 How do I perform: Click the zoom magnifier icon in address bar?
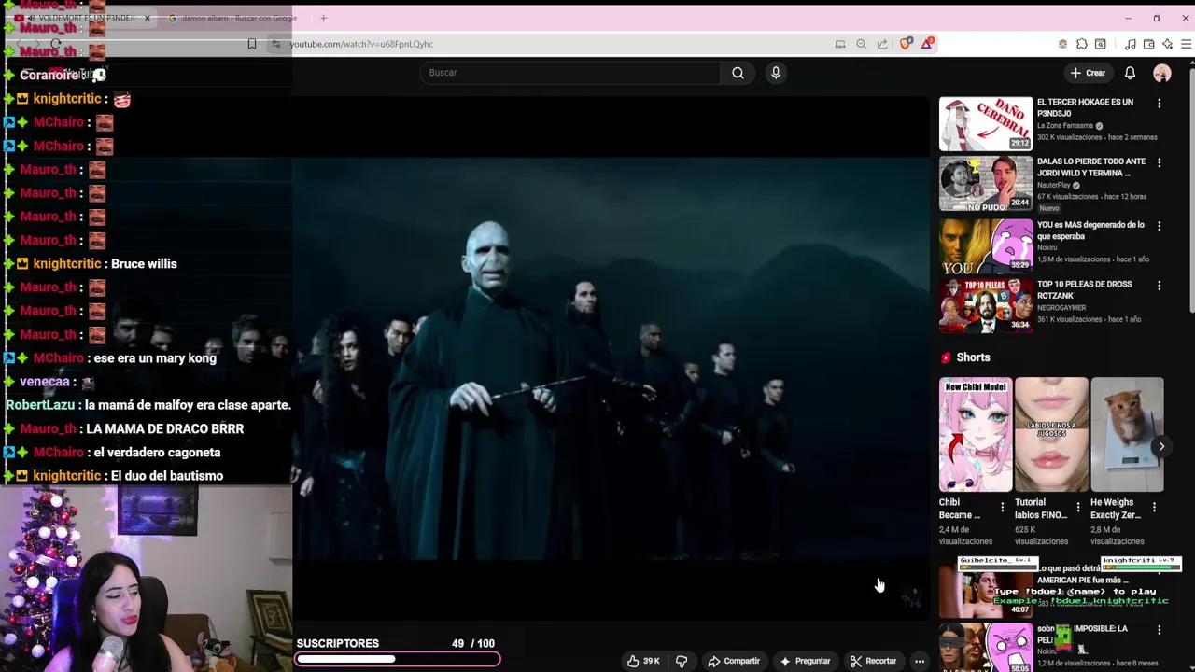coord(861,44)
